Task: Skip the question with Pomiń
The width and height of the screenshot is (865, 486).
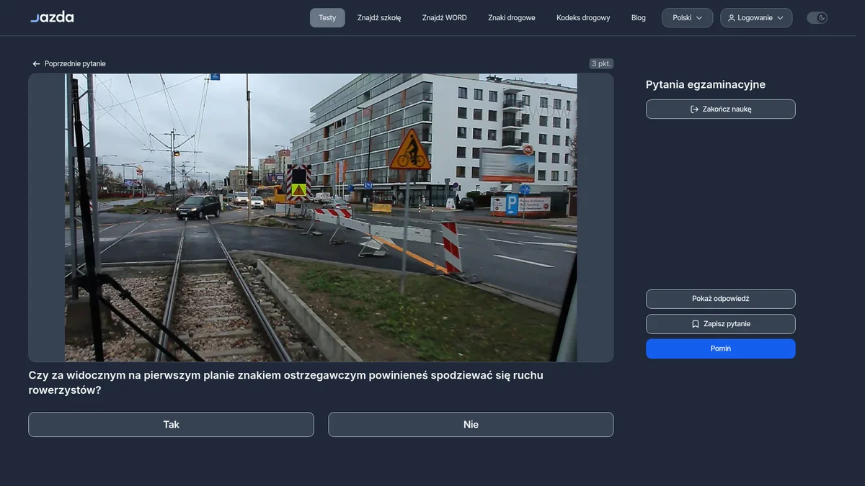Action: coord(721,348)
